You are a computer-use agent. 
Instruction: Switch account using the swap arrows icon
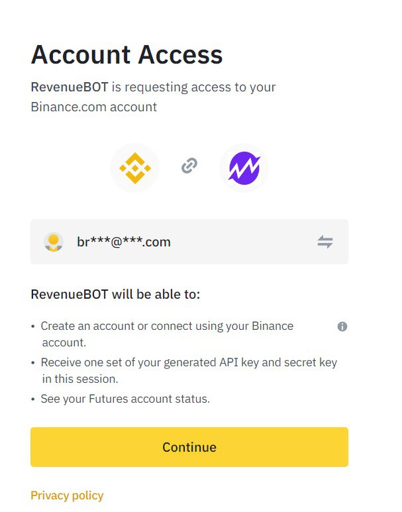coord(325,242)
